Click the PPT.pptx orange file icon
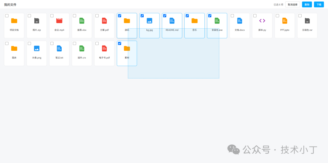 [285, 21]
